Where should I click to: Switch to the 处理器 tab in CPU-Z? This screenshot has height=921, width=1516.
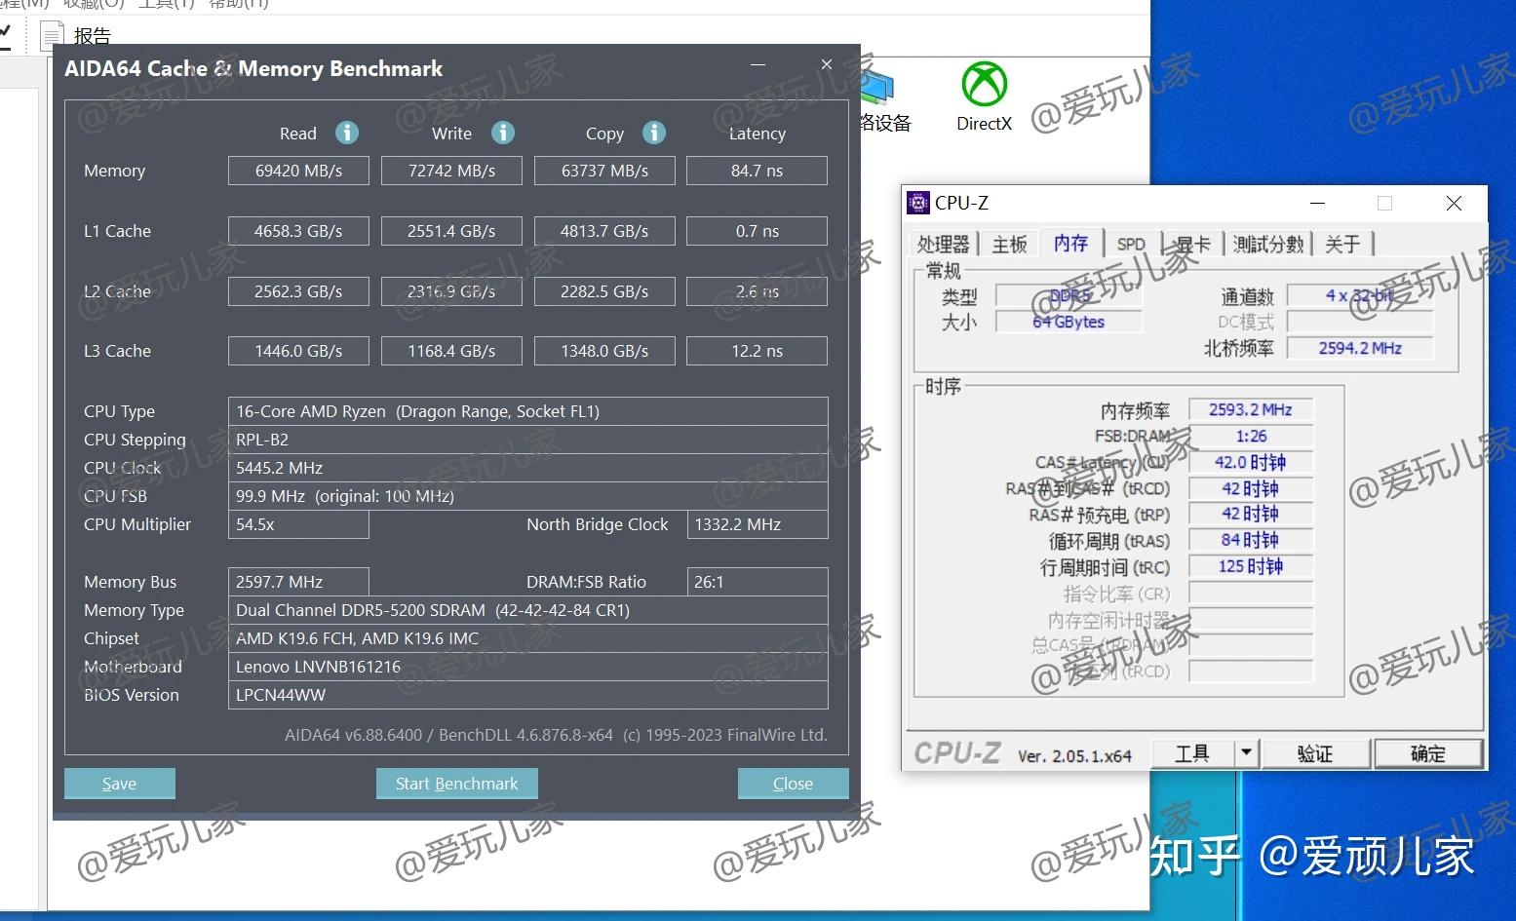click(x=943, y=244)
